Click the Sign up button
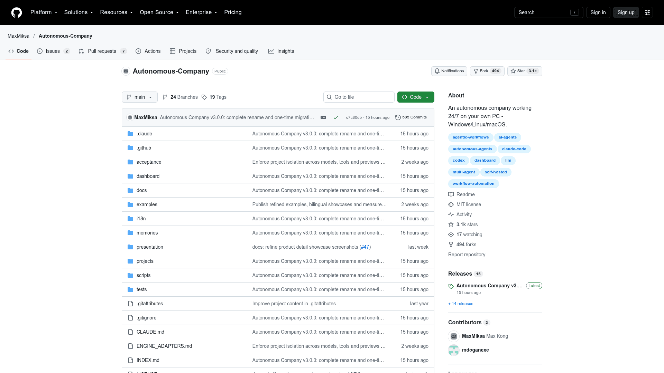664x373 pixels. (x=626, y=12)
